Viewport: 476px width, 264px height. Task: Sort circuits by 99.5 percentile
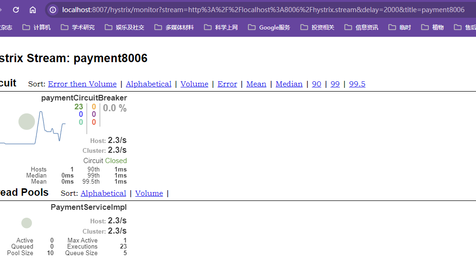pyautogui.click(x=357, y=84)
